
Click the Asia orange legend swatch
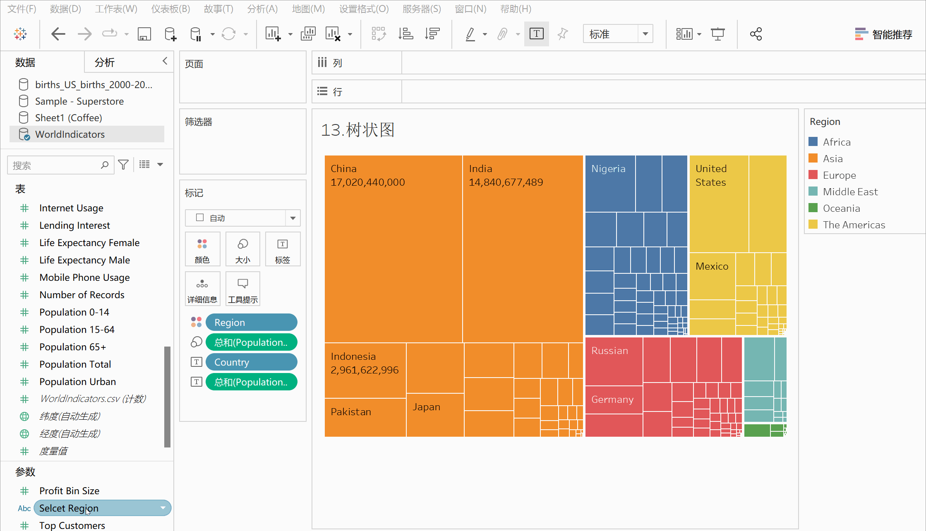[x=813, y=158]
